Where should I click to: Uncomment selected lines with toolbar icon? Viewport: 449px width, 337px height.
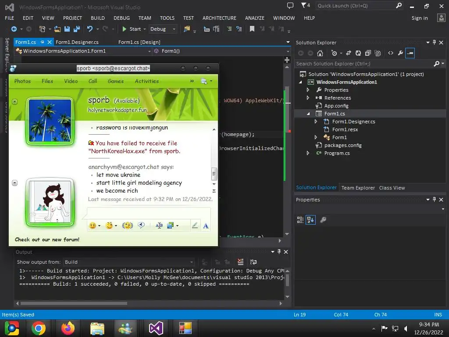click(x=239, y=29)
